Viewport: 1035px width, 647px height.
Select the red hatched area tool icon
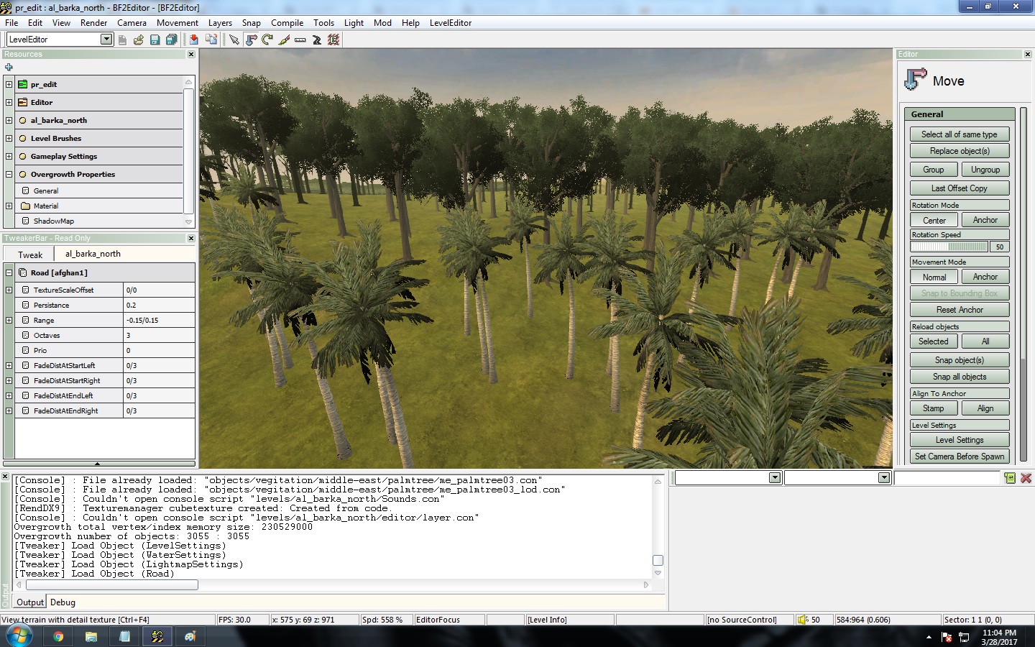pyautogui.click(x=333, y=40)
